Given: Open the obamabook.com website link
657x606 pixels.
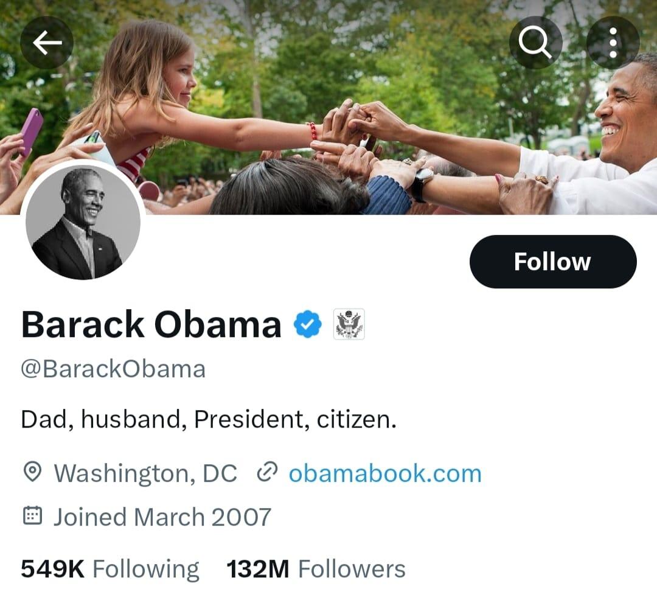Looking at the screenshot, I should pyautogui.click(x=384, y=473).
